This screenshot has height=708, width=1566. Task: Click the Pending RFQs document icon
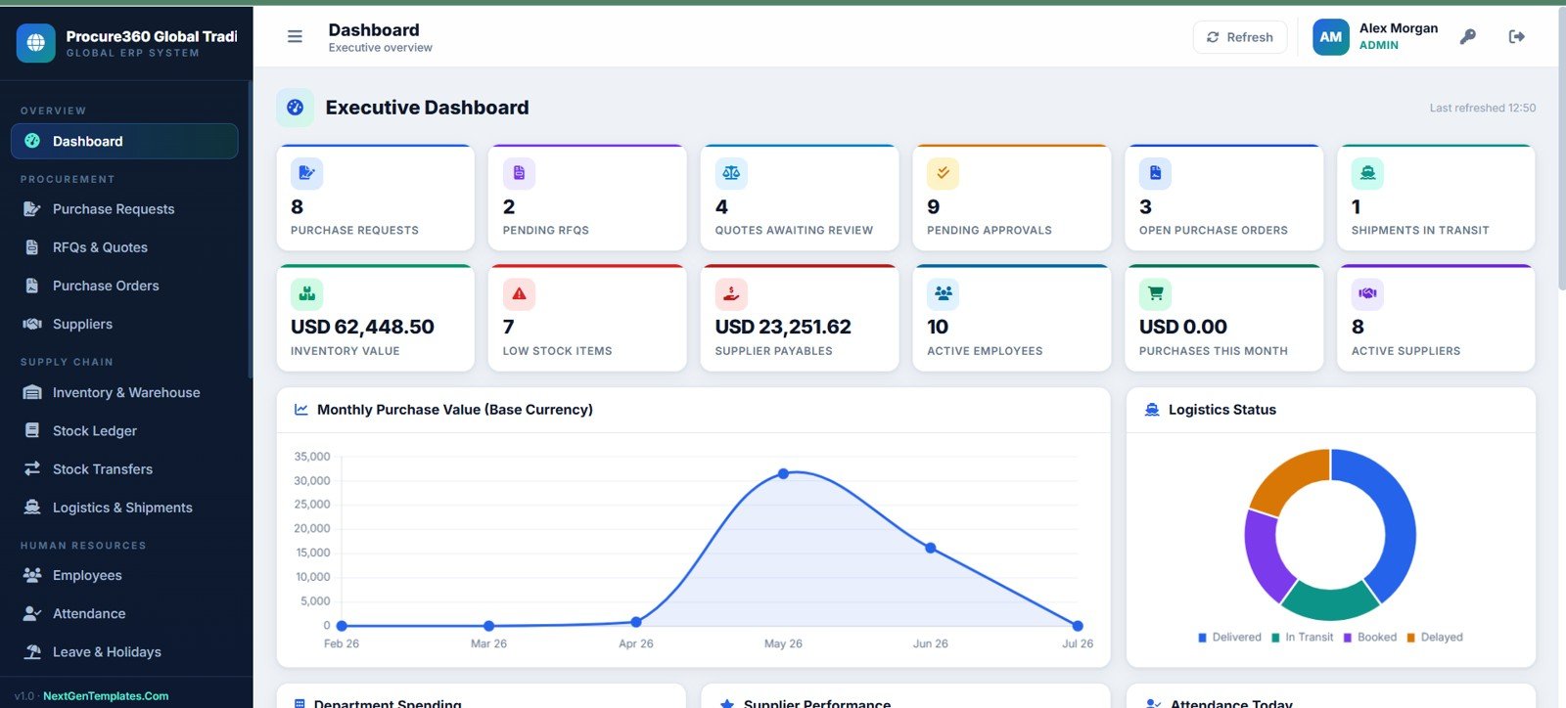pyautogui.click(x=519, y=173)
